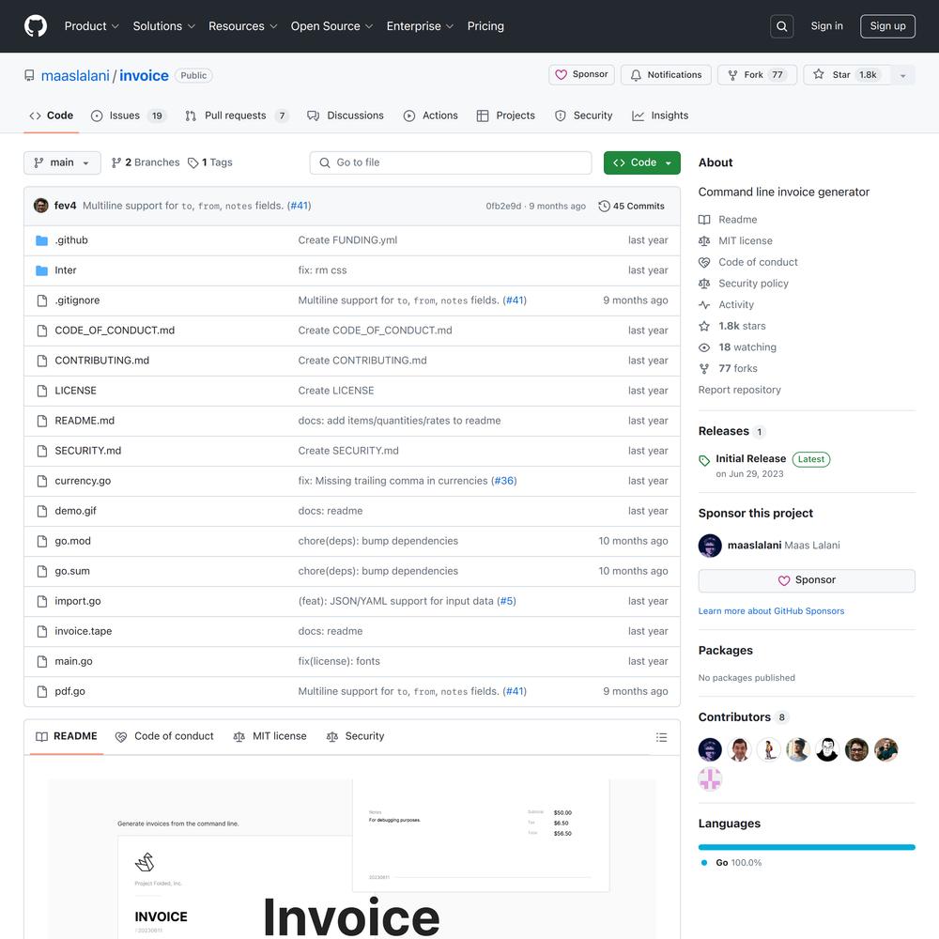The image size is (939, 939).
Task: Open the GitHub logo homepage
Action: [36, 26]
